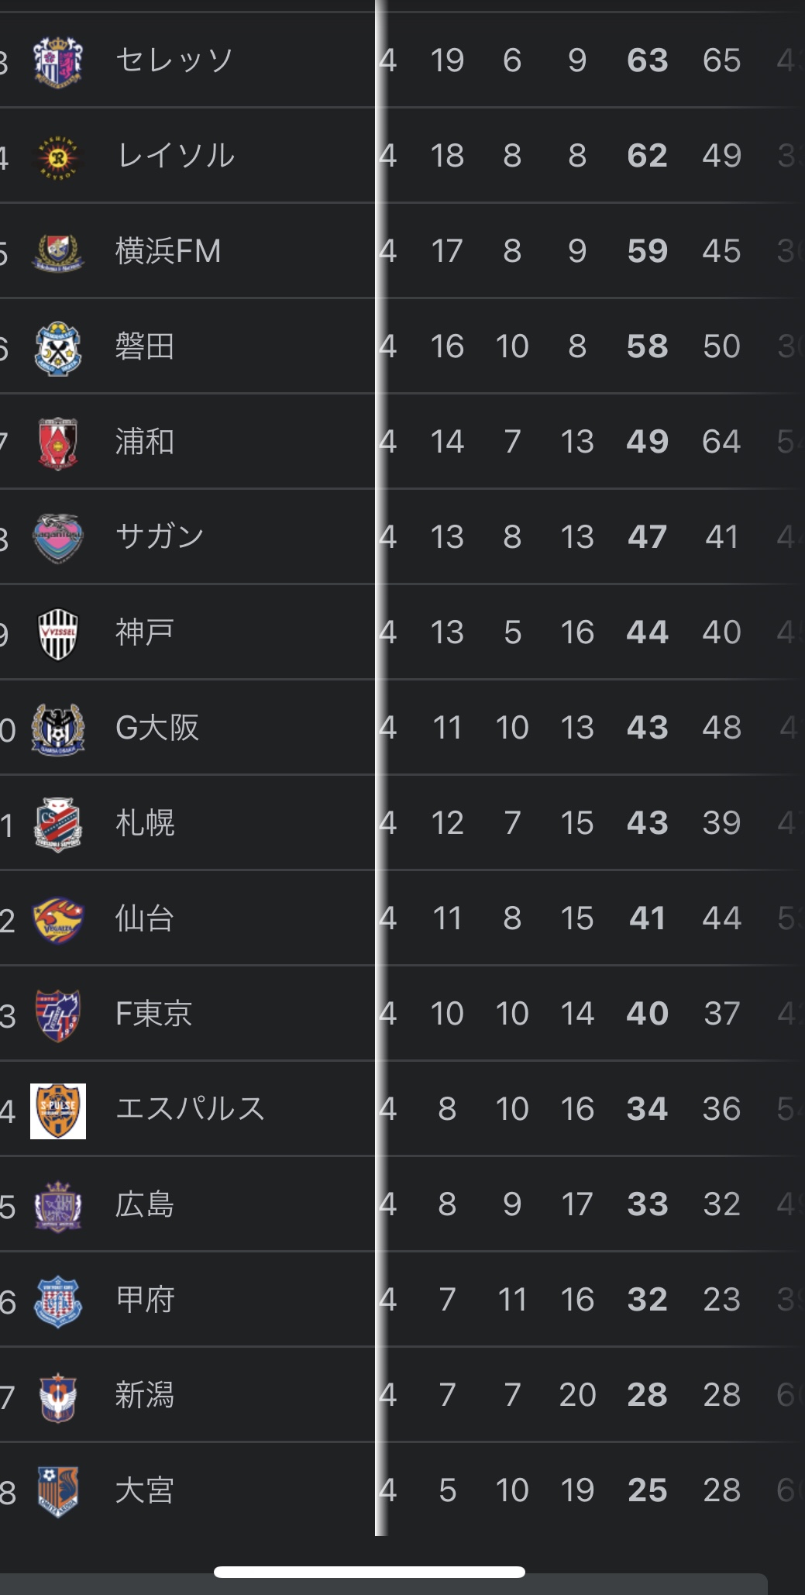Tap the セレッソ club crest
This screenshot has width=805, height=1595.
click(58, 60)
